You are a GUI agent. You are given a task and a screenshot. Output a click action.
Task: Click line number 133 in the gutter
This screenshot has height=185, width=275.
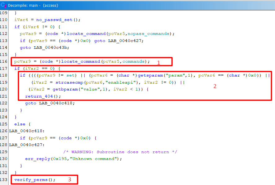coord(3,180)
